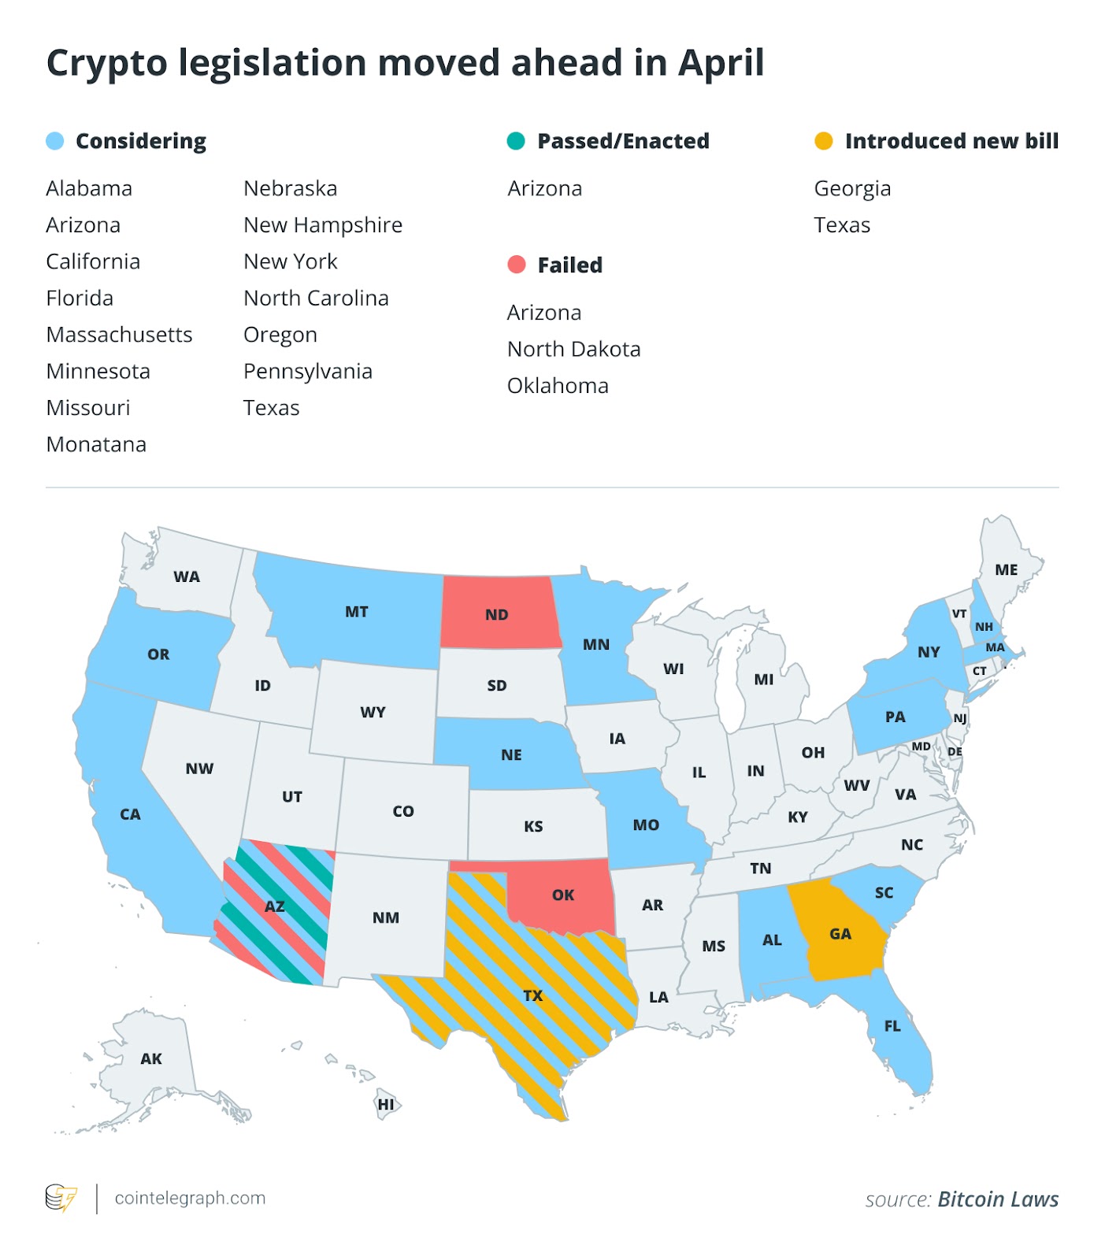Click Alaska on the map
1105x1260 pixels.
tap(151, 1058)
